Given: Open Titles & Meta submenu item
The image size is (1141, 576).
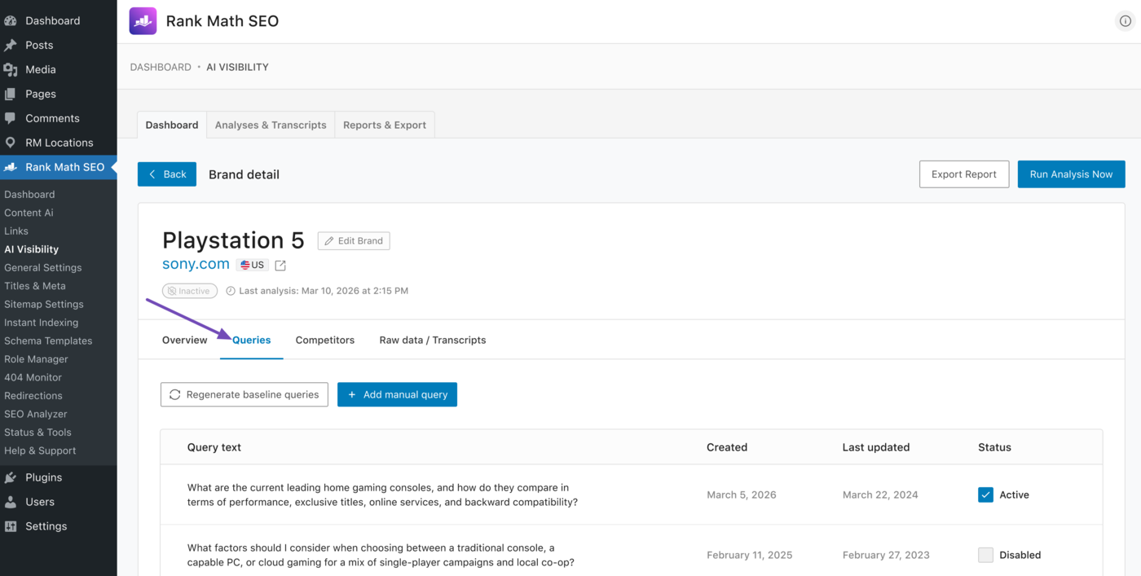Looking at the screenshot, I should point(35,286).
